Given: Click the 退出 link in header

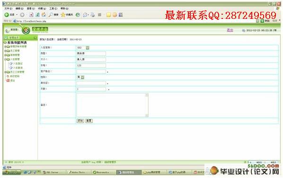Looking at the screenshot, I should [x=230, y=30].
